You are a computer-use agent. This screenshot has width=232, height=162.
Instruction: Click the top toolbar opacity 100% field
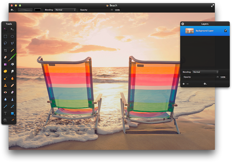tap(117, 10)
